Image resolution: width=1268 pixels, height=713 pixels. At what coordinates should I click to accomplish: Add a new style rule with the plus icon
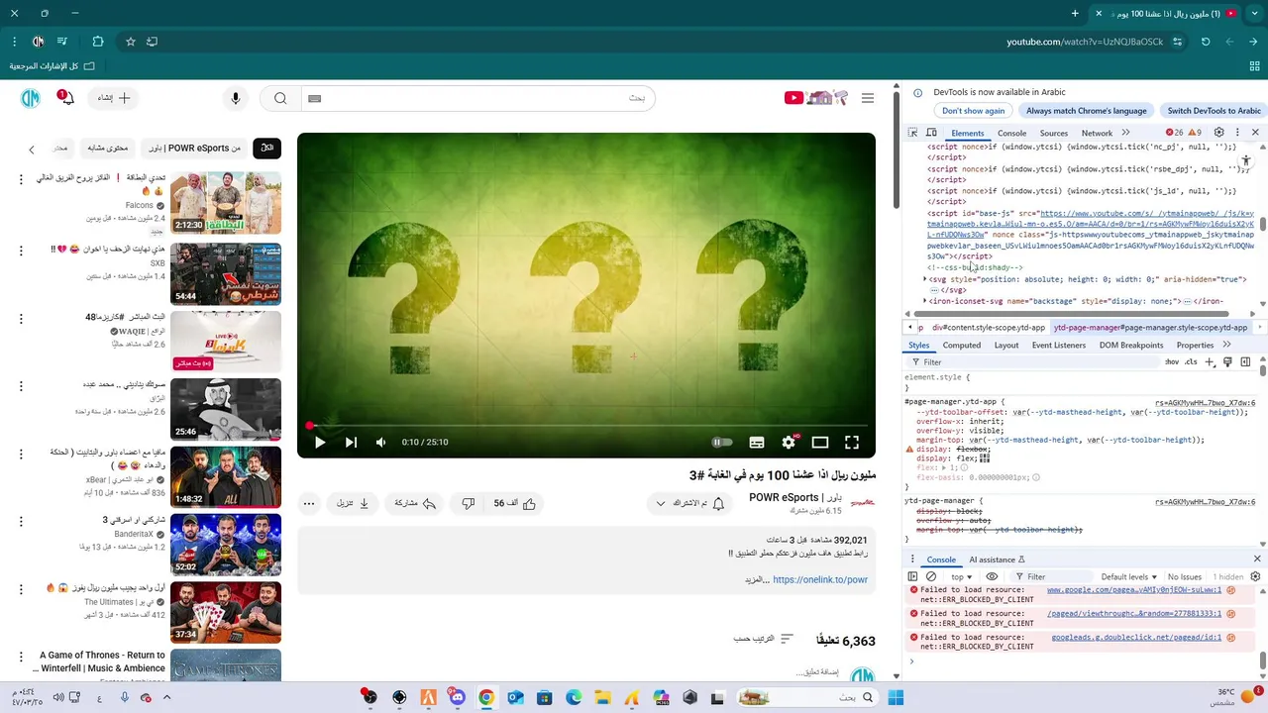[x=1210, y=362]
